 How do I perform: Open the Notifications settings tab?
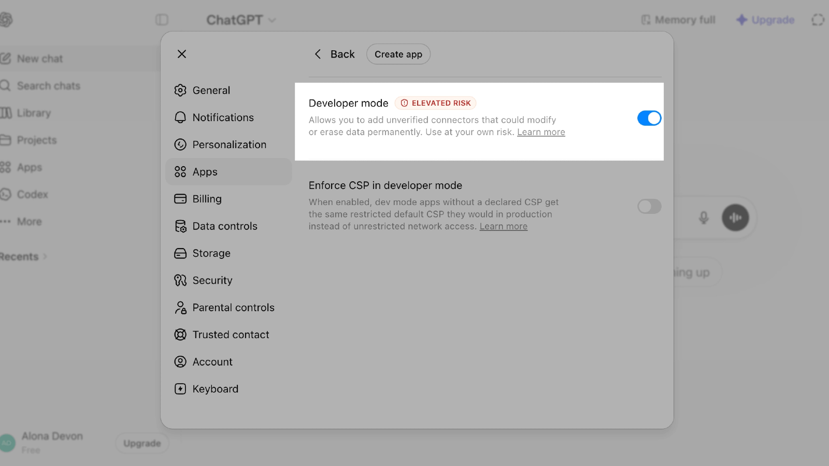228,118
